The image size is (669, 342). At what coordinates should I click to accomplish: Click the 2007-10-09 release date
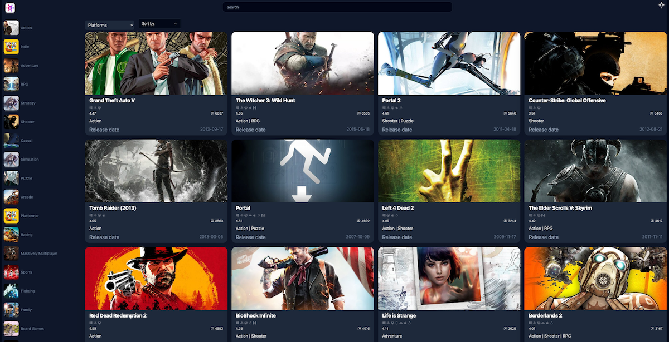[x=358, y=237]
